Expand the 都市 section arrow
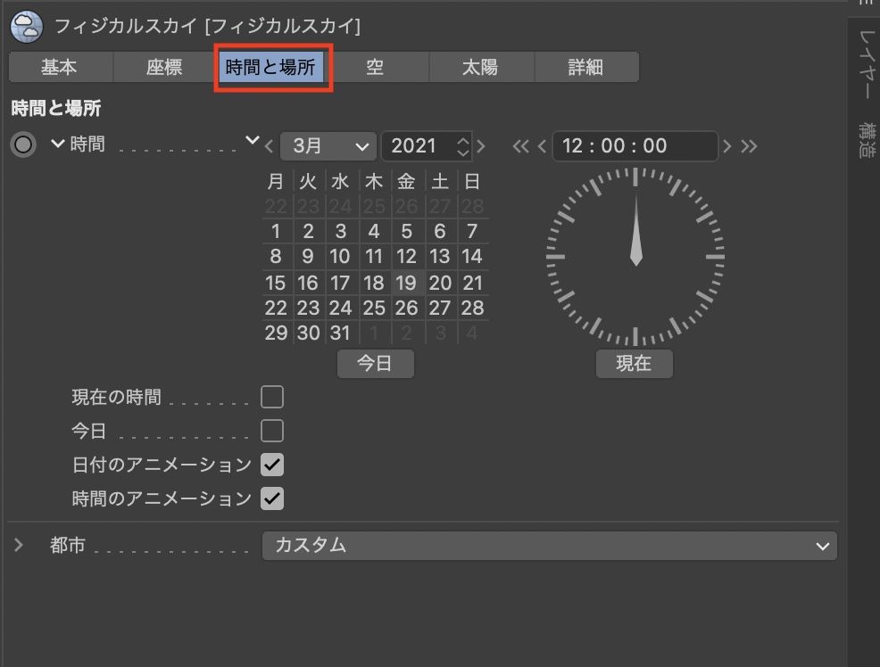Image resolution: width=880 pixels, height=667 pixels. point(19,546)
